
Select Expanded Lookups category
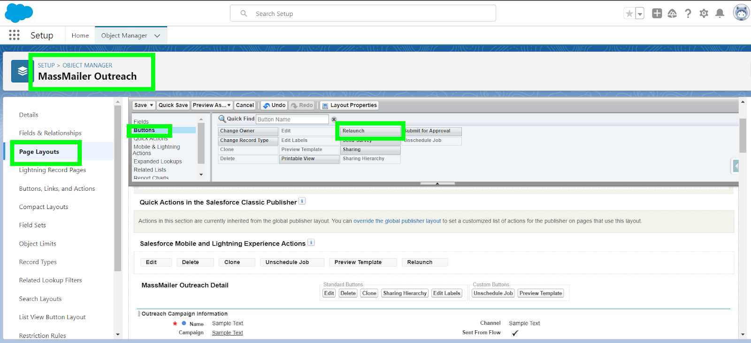tap(158, 162)
